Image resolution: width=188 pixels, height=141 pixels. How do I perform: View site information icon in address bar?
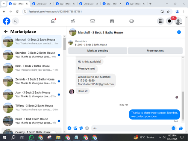25,12
